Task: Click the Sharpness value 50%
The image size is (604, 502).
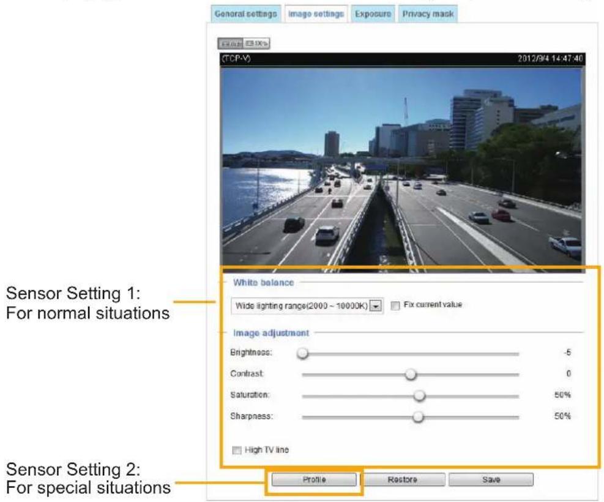Action: coord(562,416)
